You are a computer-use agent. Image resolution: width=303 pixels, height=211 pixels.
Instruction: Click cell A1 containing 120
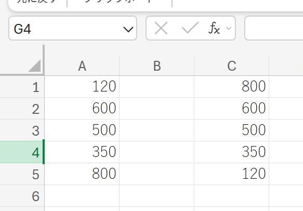tap(82, 87)
